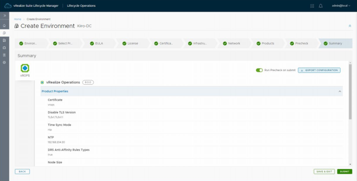Image resolution: width=357 pixels, height=181 pixels.
Task: Click the TLSv1,TLSv1.1 value
Action: (55, 117)
